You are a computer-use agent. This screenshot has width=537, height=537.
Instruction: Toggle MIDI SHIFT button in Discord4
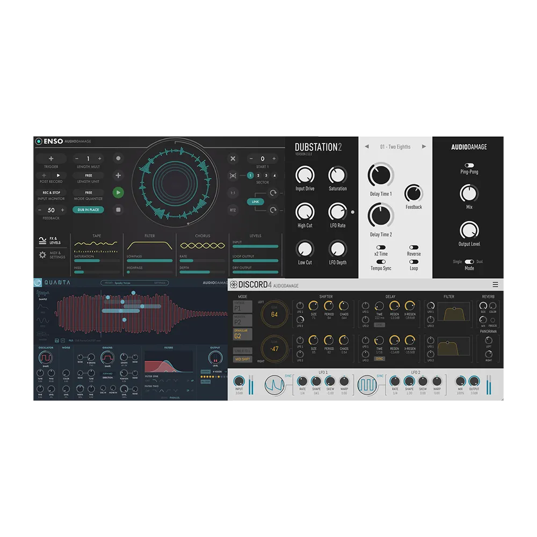pos(243,359)
